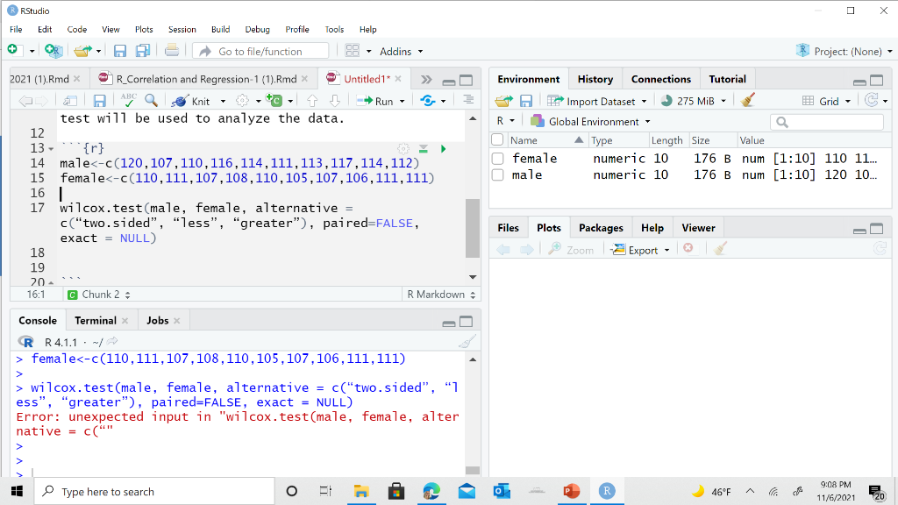Viewport: 898px width, 505px height.
Task: Open the Session menu
Action: (182, 29)
